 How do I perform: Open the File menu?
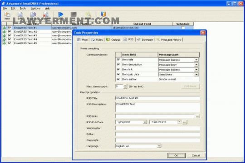(x=5, y=9)
